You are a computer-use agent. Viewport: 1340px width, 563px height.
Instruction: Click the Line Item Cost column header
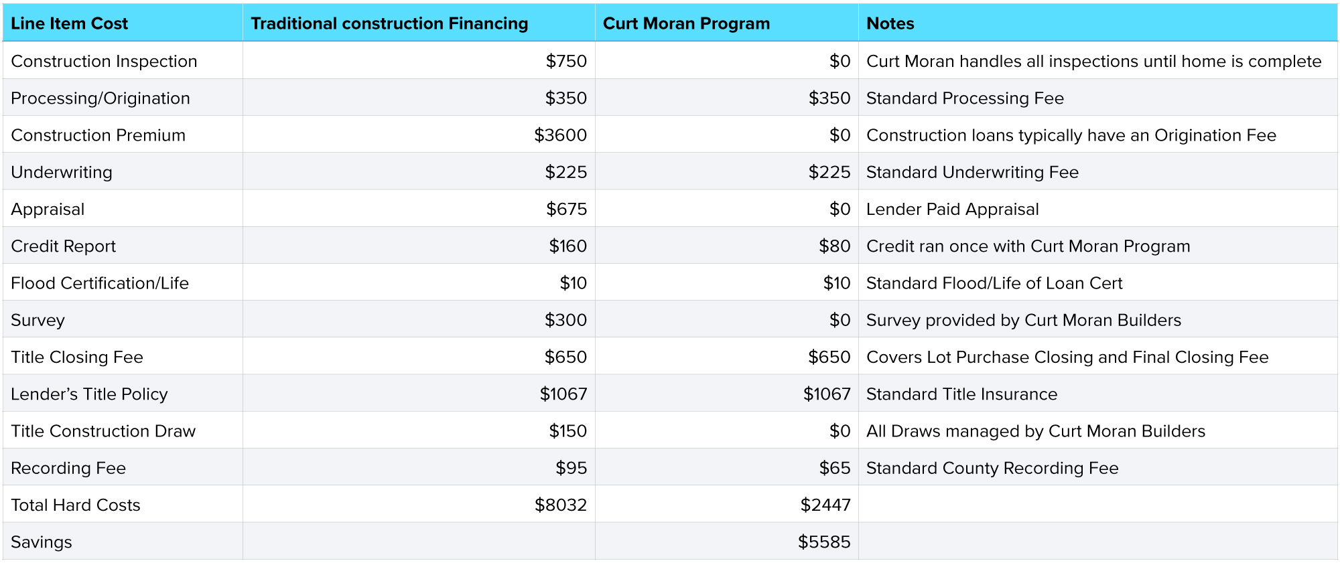[69, 23]
